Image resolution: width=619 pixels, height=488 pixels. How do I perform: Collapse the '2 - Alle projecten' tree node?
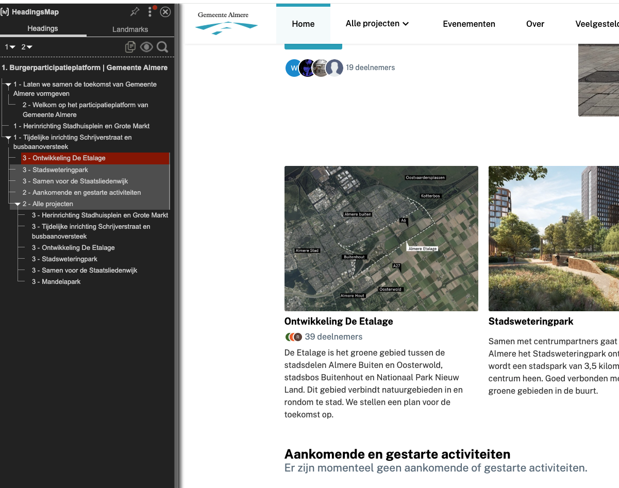18,205
